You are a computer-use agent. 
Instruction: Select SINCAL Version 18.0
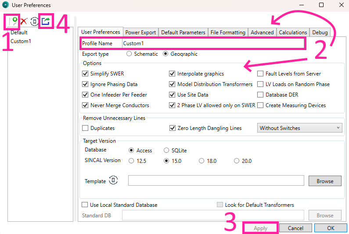click(x=201, y=161)
